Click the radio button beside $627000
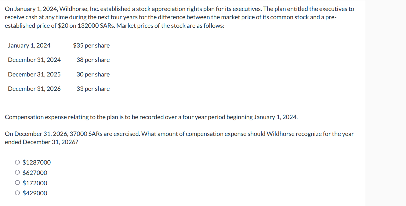The width and height of the screenshot is (406, 206). click(x=17, y=172)
